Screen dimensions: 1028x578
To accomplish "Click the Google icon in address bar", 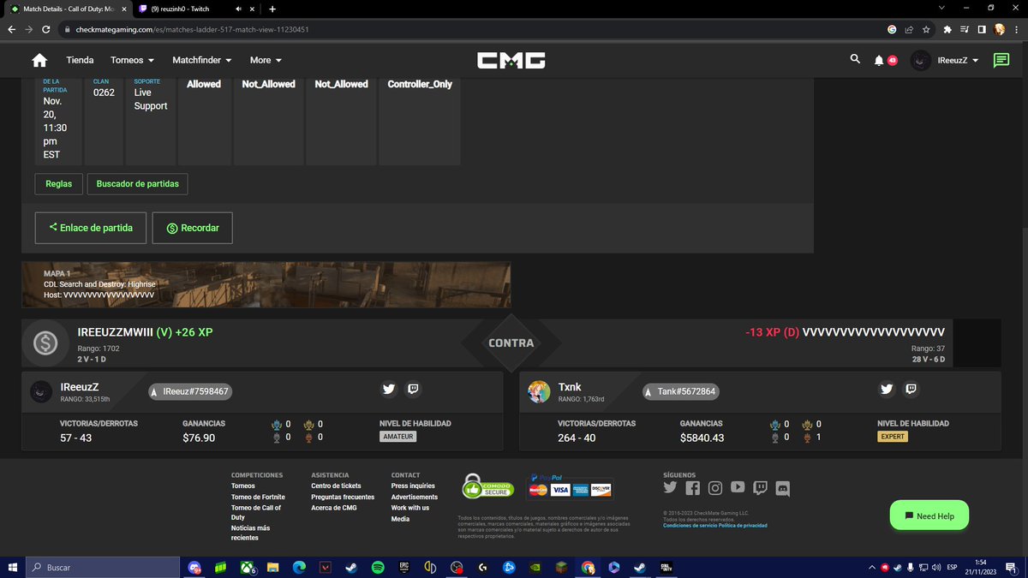I will point(892,28).
